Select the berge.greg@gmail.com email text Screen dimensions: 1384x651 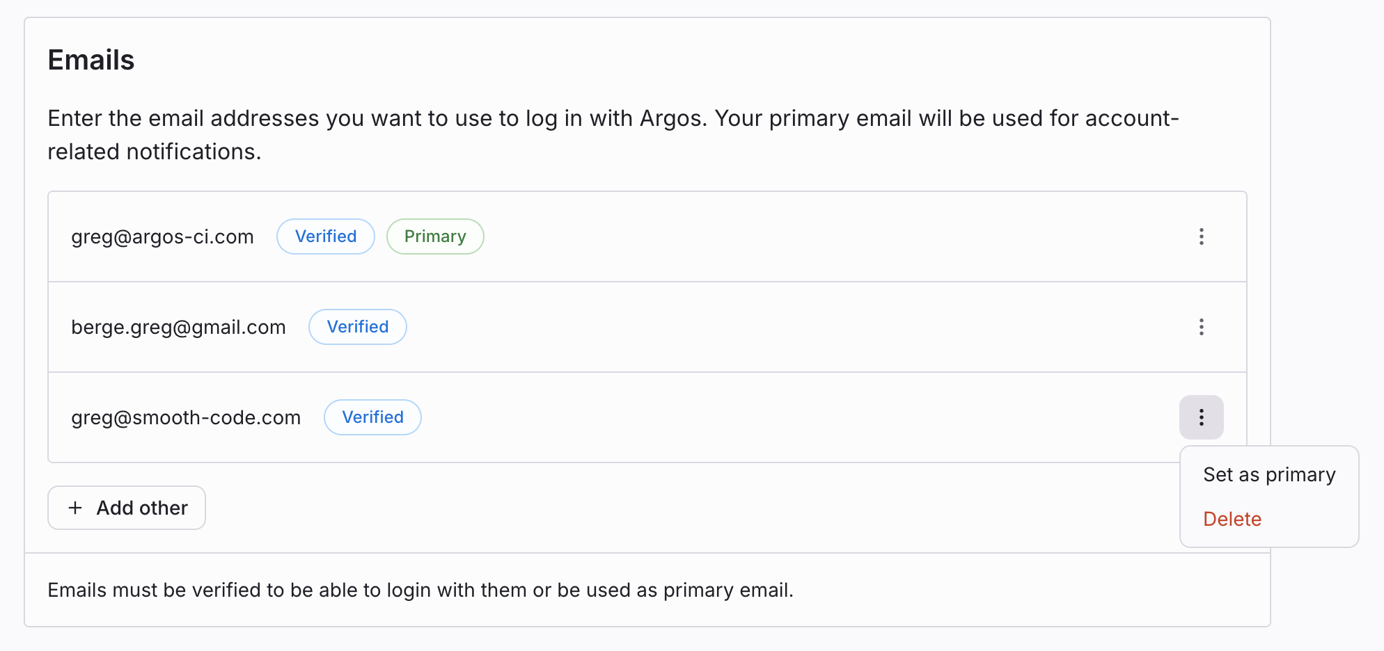coord(178,328)
